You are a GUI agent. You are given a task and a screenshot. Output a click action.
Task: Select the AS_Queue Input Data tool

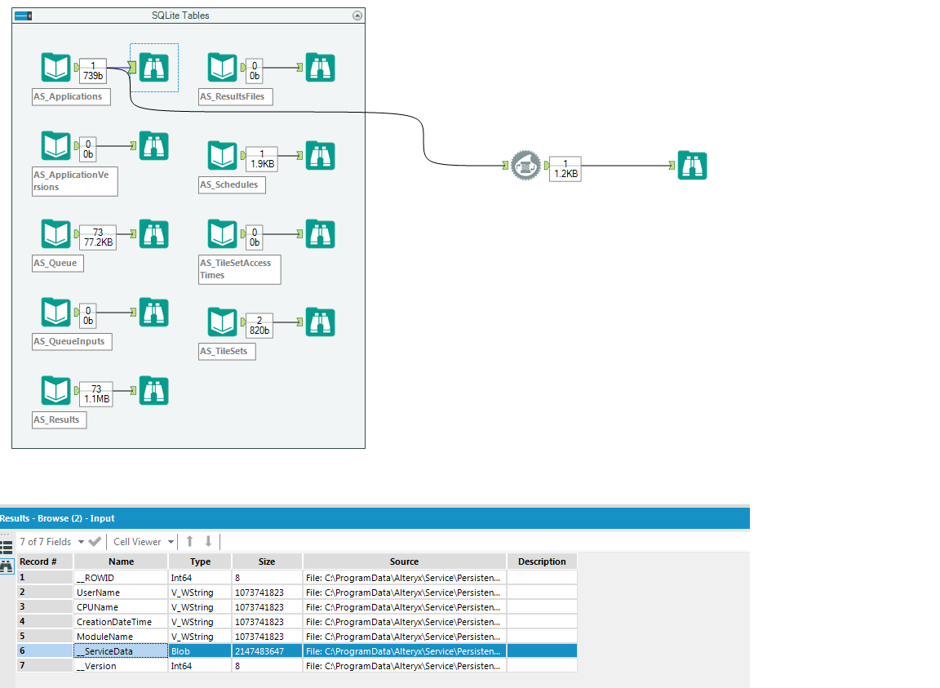(x=55, y=233)
